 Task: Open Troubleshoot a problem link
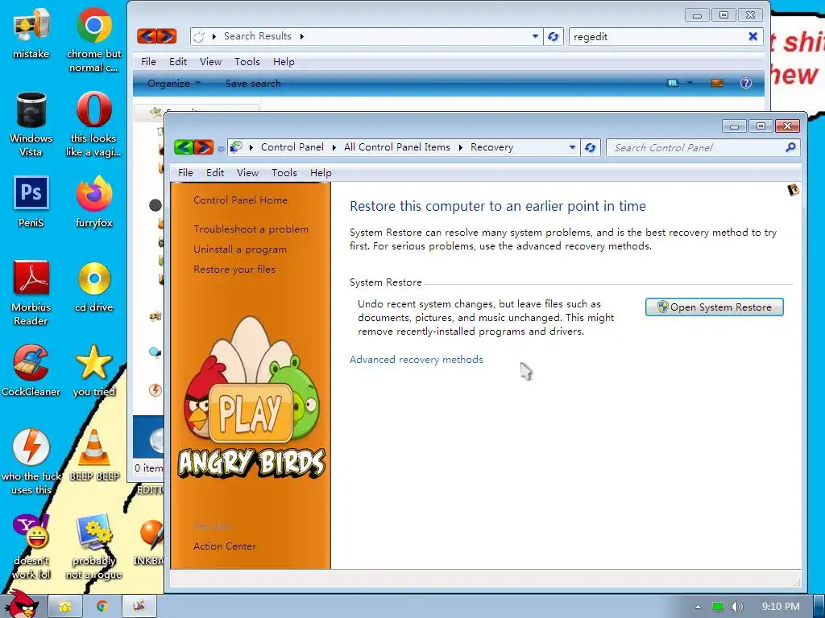251,229
